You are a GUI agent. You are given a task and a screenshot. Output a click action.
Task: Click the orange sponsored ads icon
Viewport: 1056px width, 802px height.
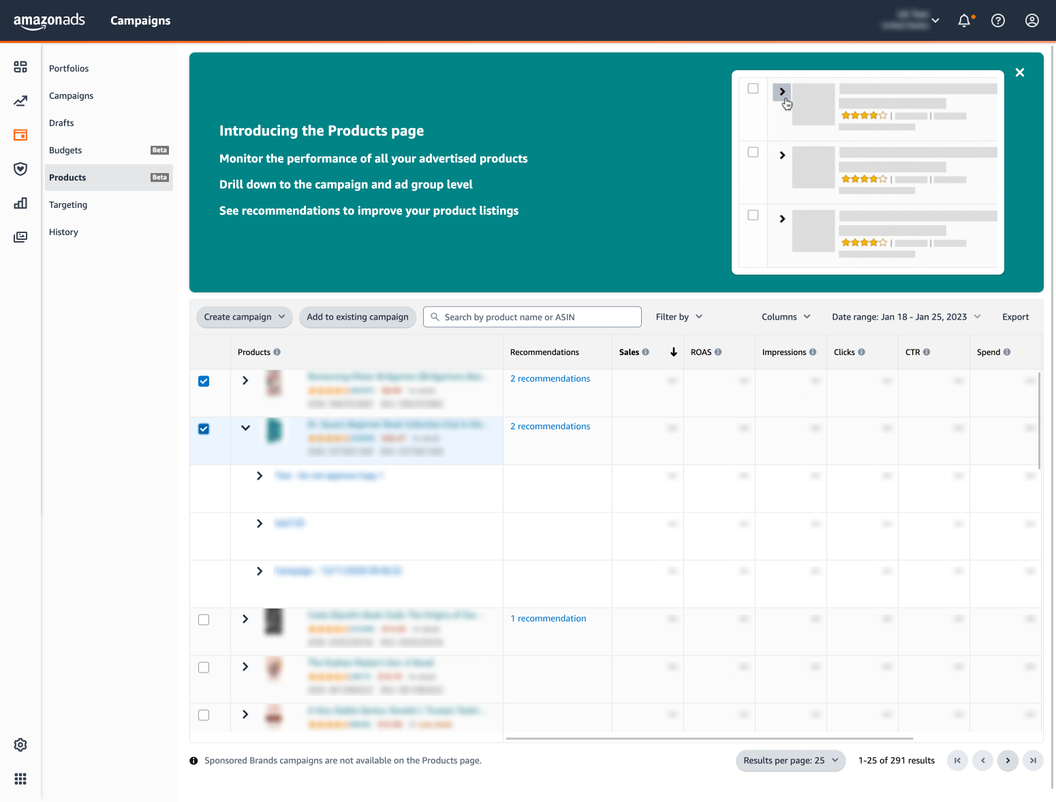click(20, 135)
